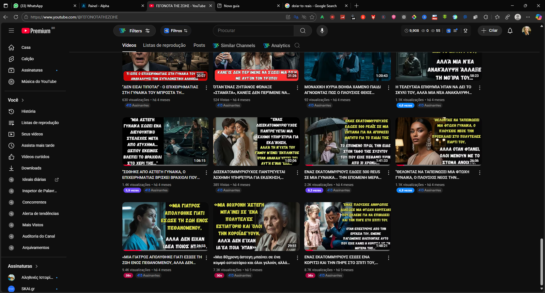The height and width of the screenshot is (293, 545).
Task: Expand the Você section chevron
Action: tap(23, 100)
